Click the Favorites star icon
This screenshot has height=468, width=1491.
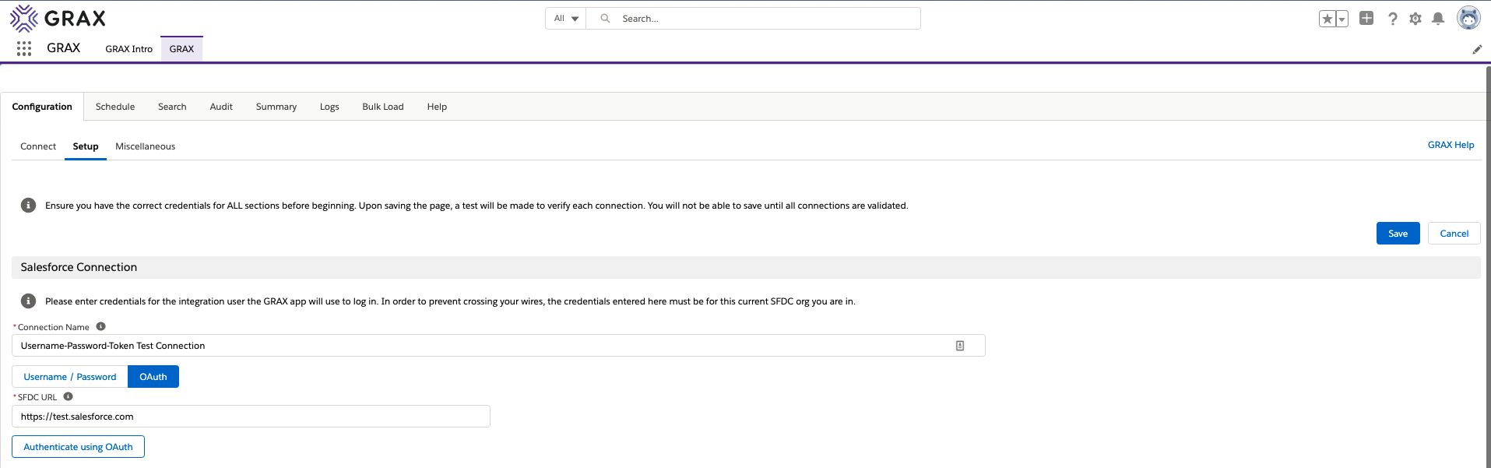coord(1327,19)
